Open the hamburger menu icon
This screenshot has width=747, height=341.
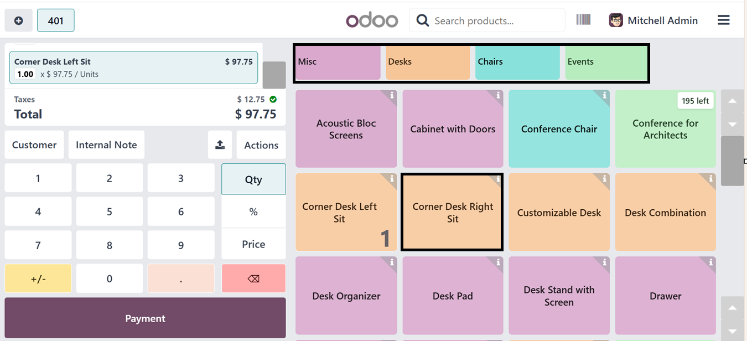tap(723, 20)
